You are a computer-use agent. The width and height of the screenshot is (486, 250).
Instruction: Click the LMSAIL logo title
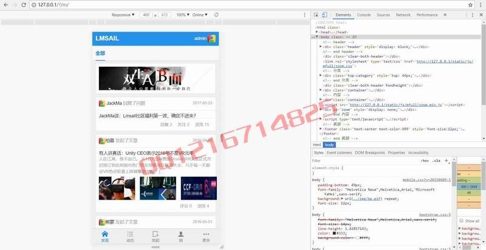(108, 39)
